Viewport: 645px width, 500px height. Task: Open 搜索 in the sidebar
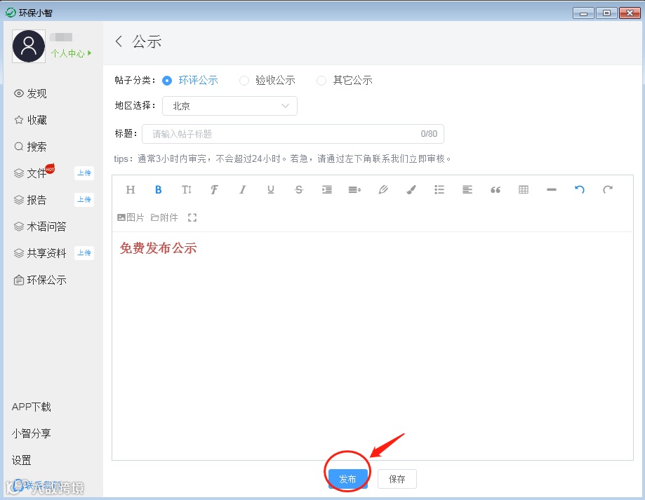pos(30,147)
